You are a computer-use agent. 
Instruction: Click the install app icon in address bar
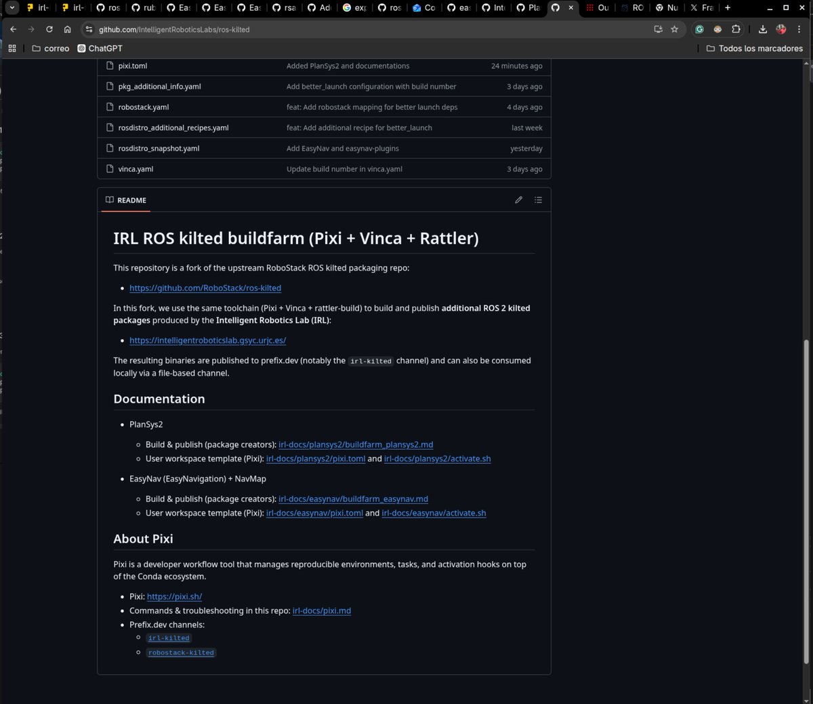pos(658,29)
